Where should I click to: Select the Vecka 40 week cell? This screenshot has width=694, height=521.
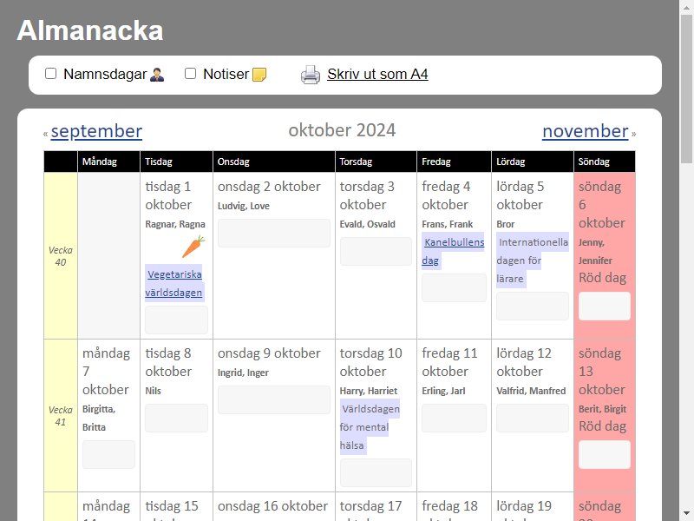click(61, 256)
